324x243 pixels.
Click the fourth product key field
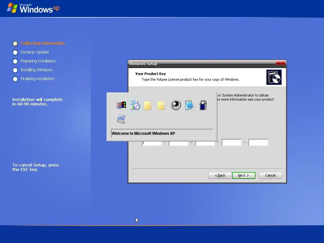click(x=231, y=142)
